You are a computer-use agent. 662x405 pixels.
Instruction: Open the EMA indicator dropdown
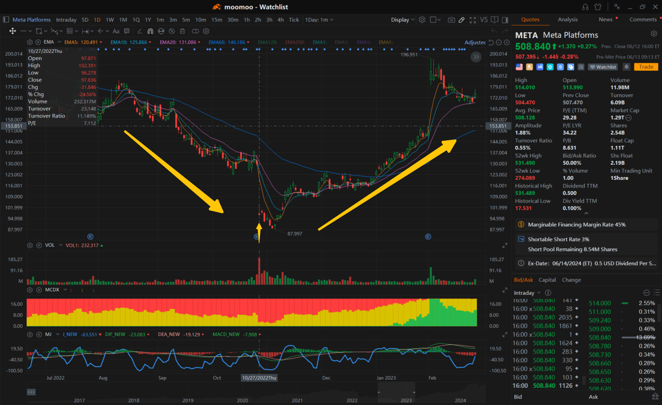(58, 42)
